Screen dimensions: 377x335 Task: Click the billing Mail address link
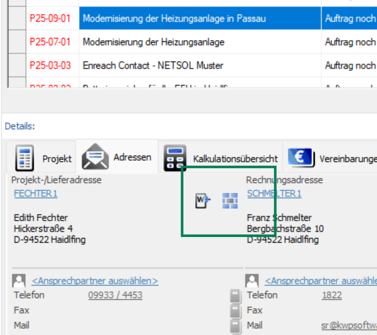[x=348, y=325]
